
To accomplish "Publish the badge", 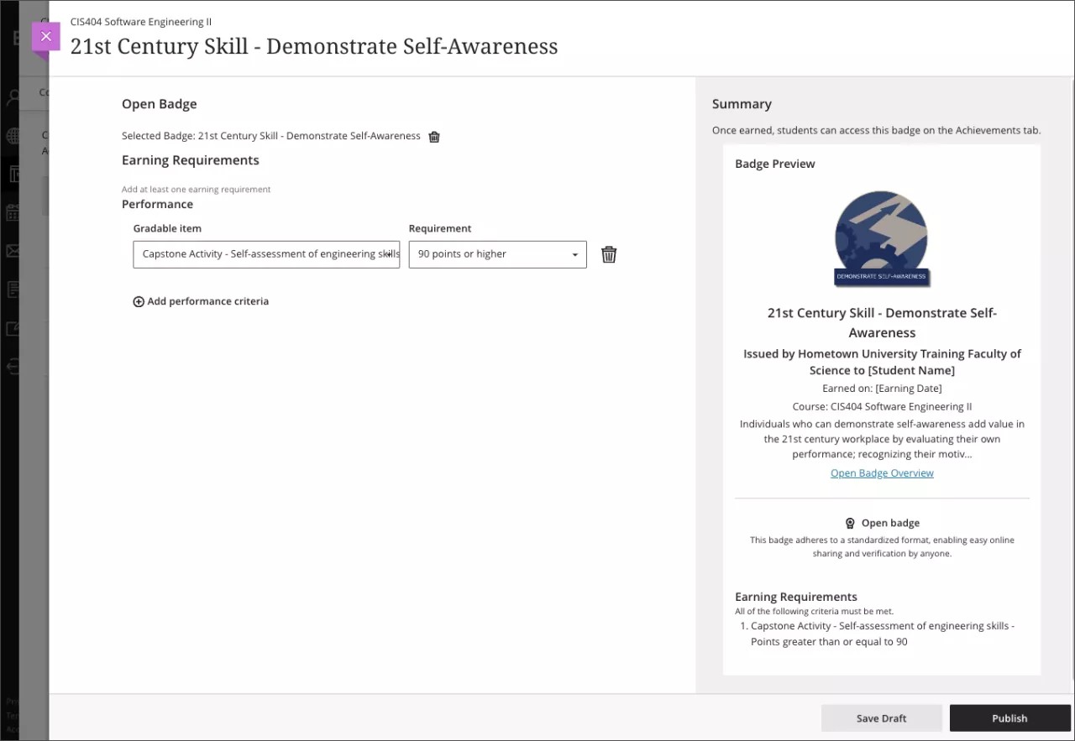I will (1009, 718).
